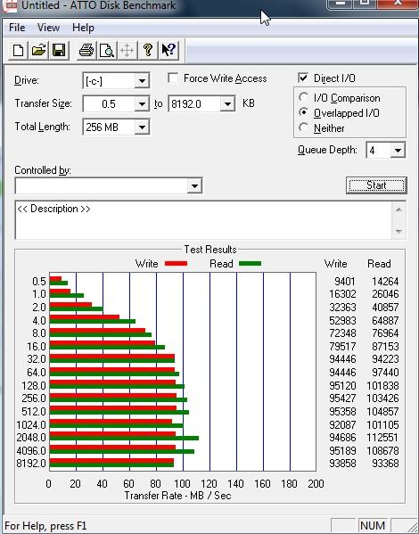419x534 pixels.
Task: Open About question mark icon
Action: click(148, 51)
